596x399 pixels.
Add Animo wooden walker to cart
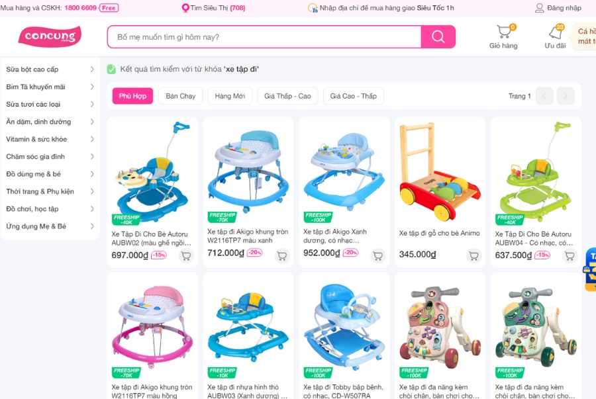pos(473,256)
